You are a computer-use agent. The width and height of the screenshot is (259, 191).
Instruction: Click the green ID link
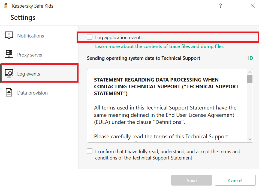[250, 58]
